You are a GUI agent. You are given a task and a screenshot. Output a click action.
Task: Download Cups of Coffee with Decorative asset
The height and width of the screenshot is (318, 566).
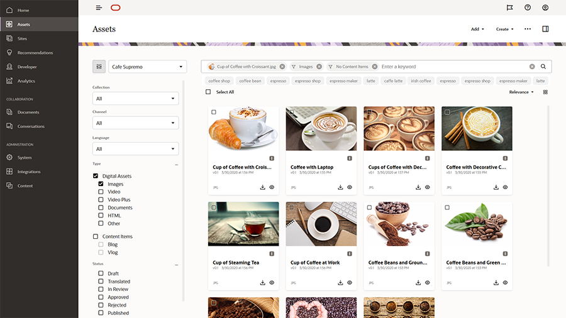coord(418,187)
